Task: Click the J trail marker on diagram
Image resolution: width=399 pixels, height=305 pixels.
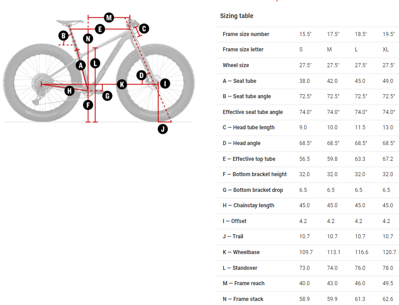Action: [x=163, y=129]
